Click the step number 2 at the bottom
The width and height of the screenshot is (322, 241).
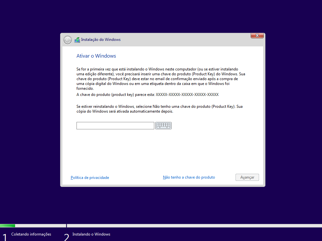click(x=67, y=237)
